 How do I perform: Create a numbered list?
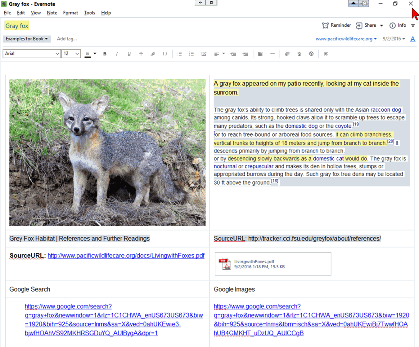pyautogui.click(x=191, y=54)
